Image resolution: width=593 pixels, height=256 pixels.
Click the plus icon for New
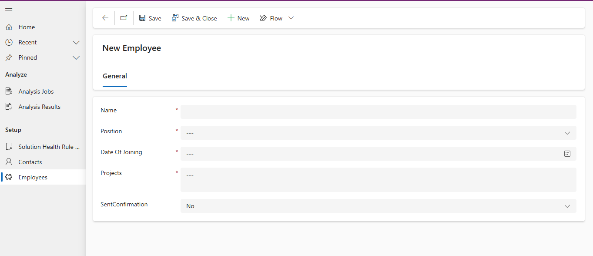click(231, 18)
